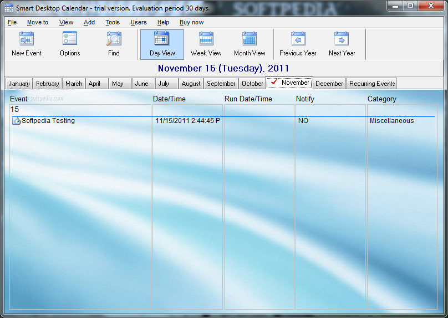Click the app icon in title bar
This screenshot has width=448, height=318.
tap(9, 8)
